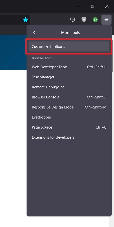Open Web Developer Tools

point(69,67)
